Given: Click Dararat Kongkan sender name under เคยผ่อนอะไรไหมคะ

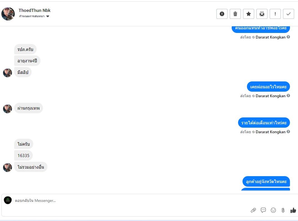Looking at the screenshot, I should tap(271, 96).
